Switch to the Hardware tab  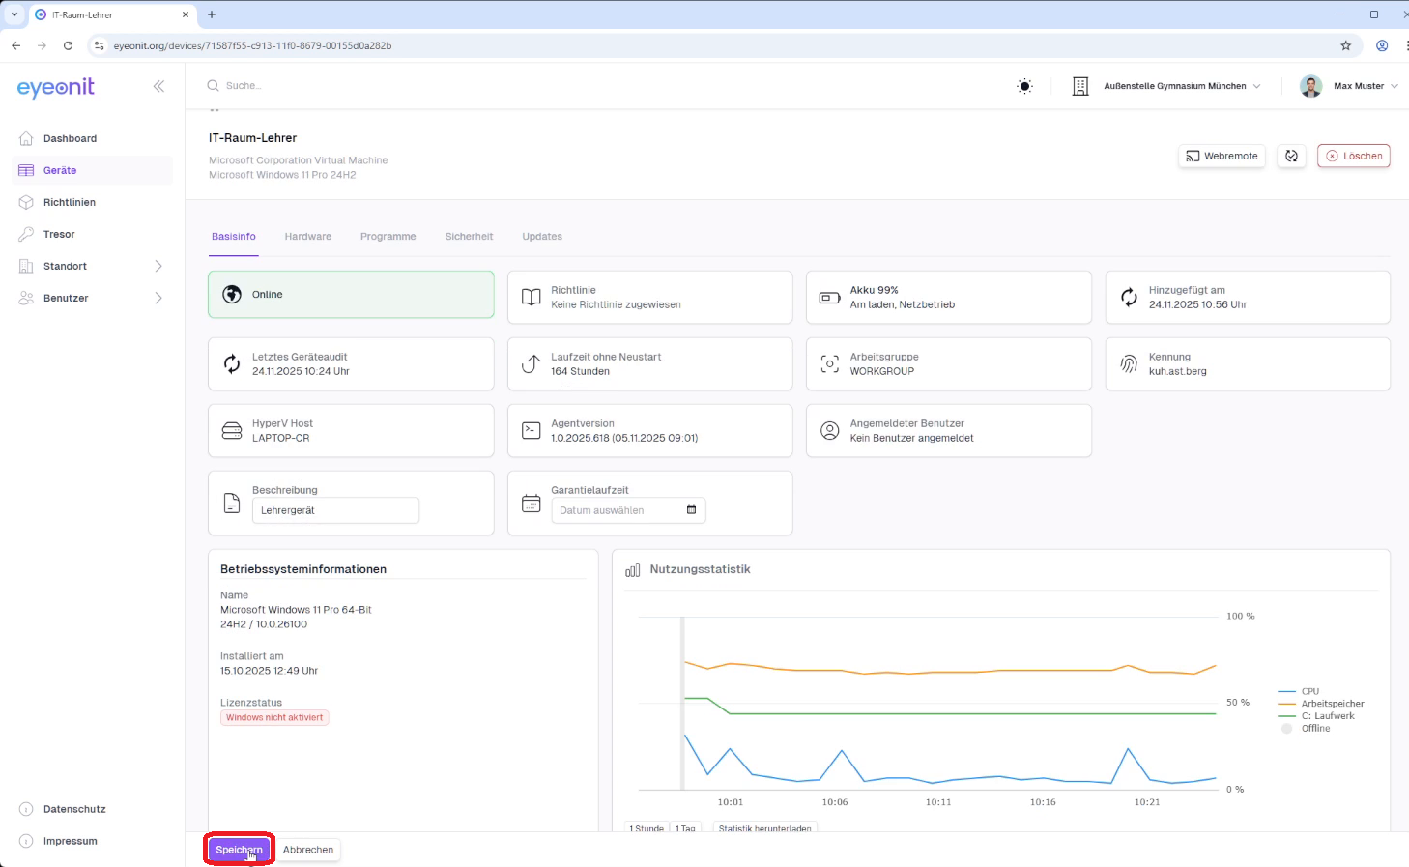[307, 237]
